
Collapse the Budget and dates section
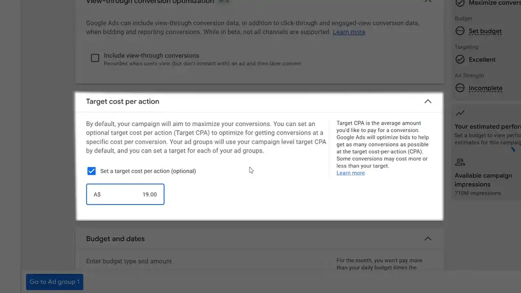427,239
